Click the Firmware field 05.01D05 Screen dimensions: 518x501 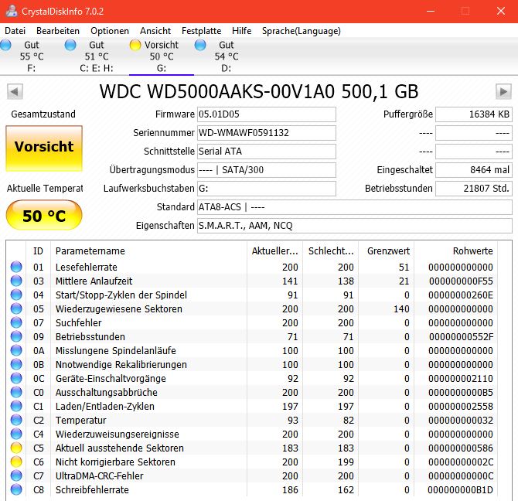click(x=267, y=114)
